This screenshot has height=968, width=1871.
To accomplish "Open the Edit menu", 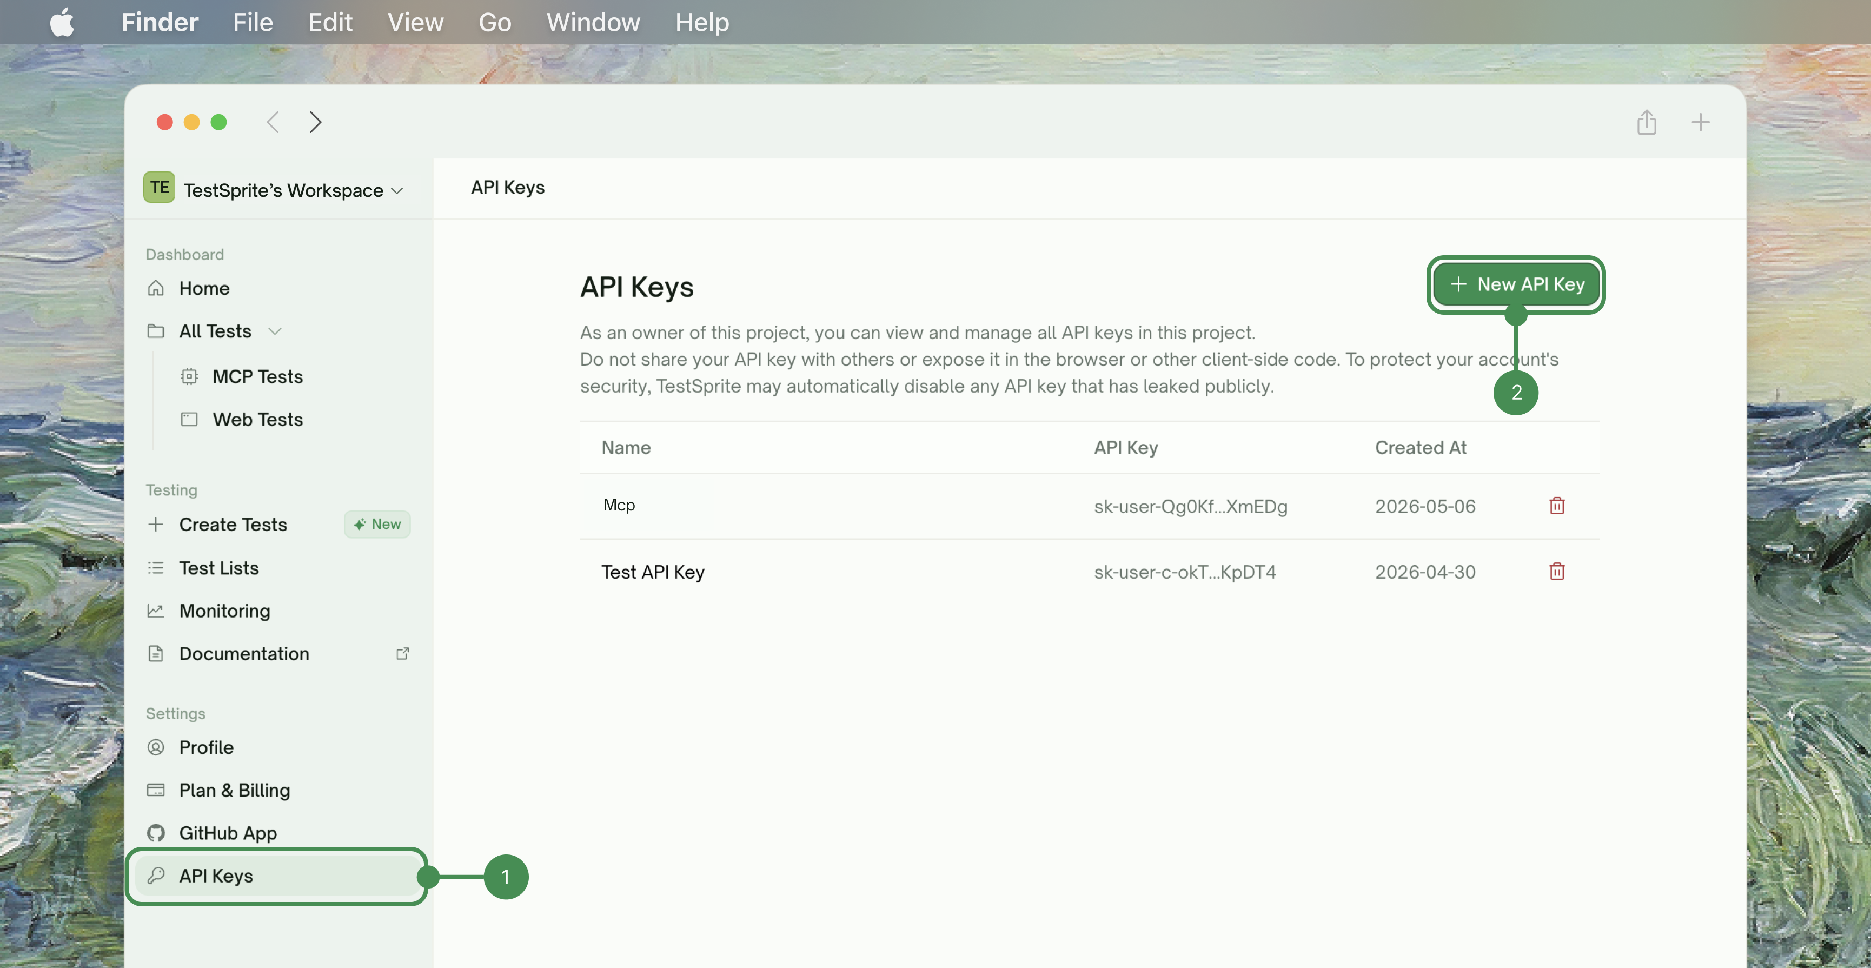I will click(x=330, y=22).
